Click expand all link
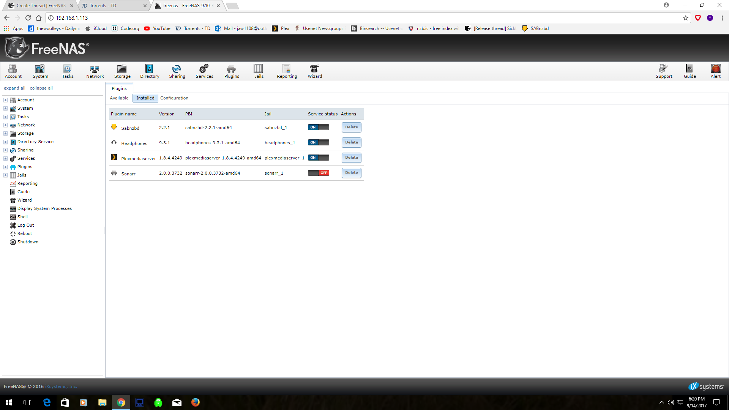The height and width of the screenshot is (410, 729). pos(14,88)
